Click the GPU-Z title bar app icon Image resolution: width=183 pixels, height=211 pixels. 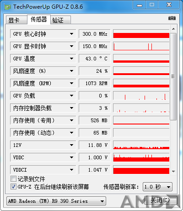(x=8, y=7)
